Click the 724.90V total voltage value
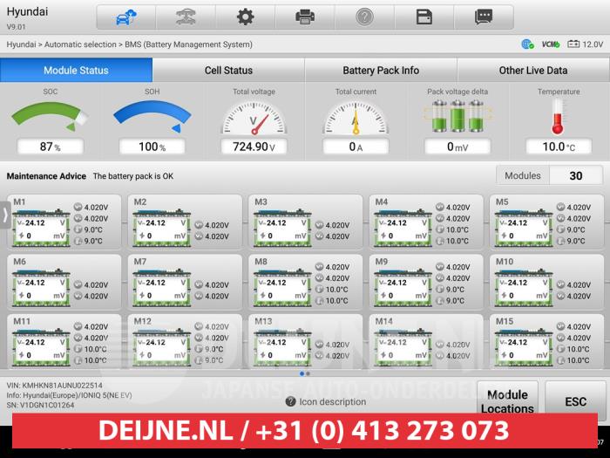The image size is (610, 458). pyautogui.click(x=254, y=147)
